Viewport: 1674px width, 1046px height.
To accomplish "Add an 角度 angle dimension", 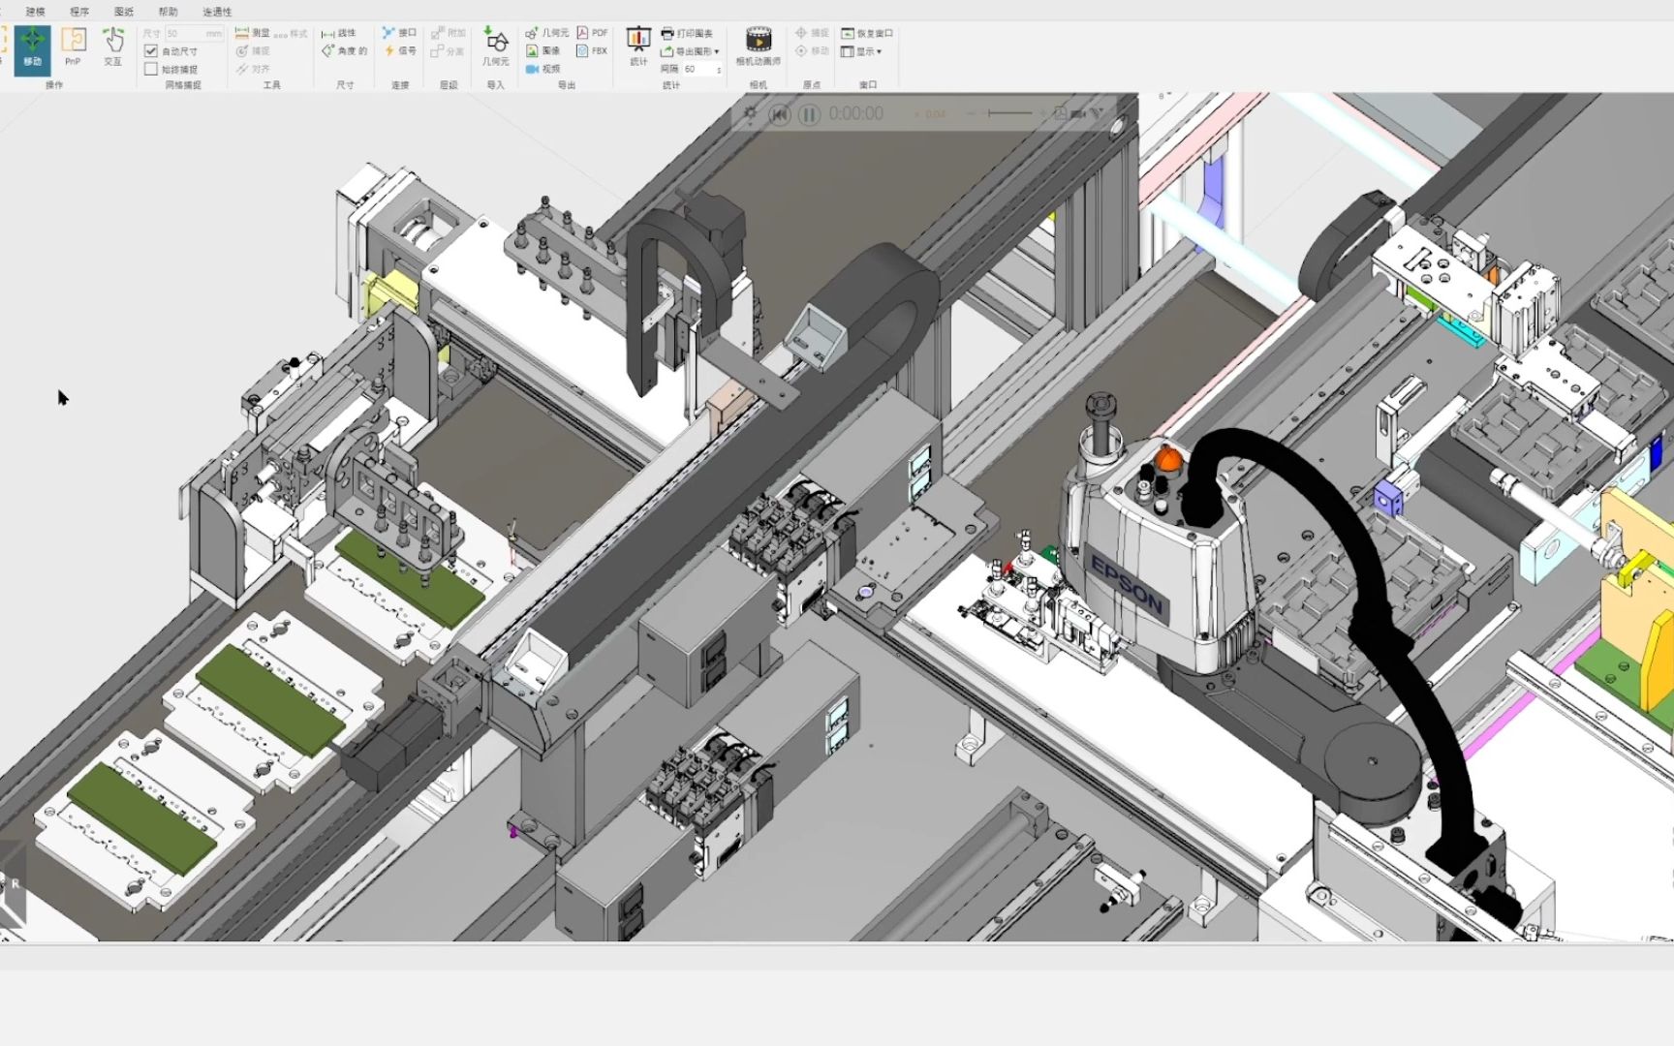I will click(345, 51).
